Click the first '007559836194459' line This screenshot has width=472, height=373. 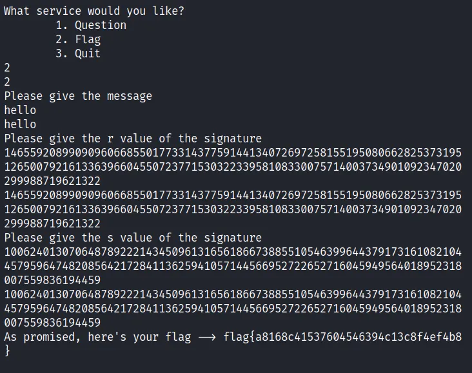click(52, 280)
